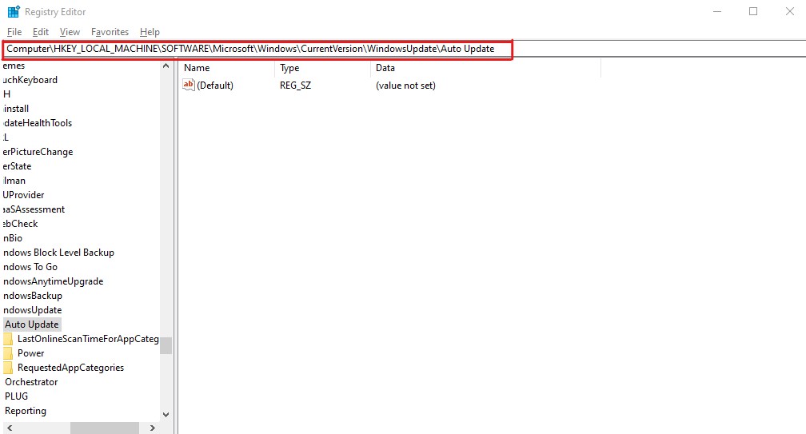Open the File menu

[x=14, y=32]
